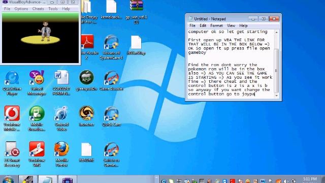This screenshot has width=325, height=183.
Task: Open the Graboid Video shortcut
Action: [61, 118]
